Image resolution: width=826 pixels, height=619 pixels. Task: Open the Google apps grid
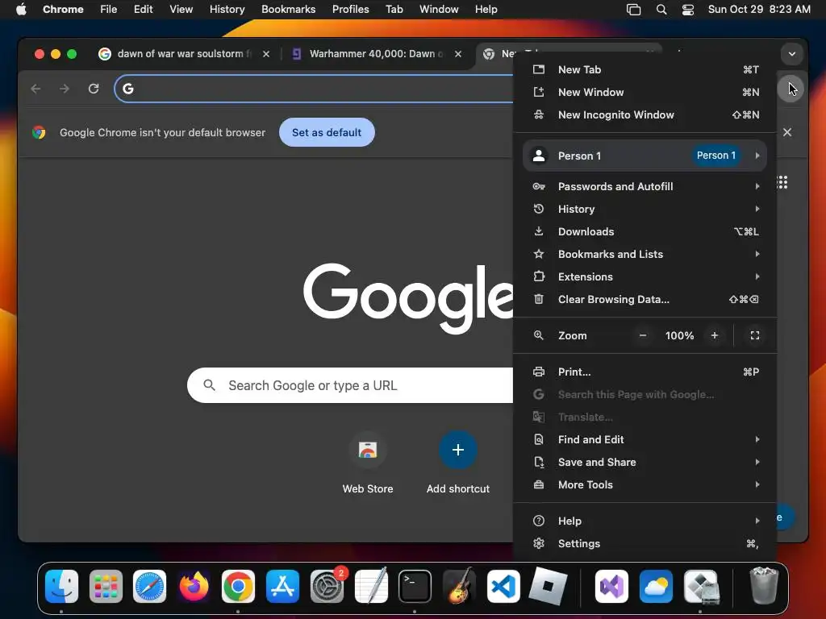(x=782, y=182)
